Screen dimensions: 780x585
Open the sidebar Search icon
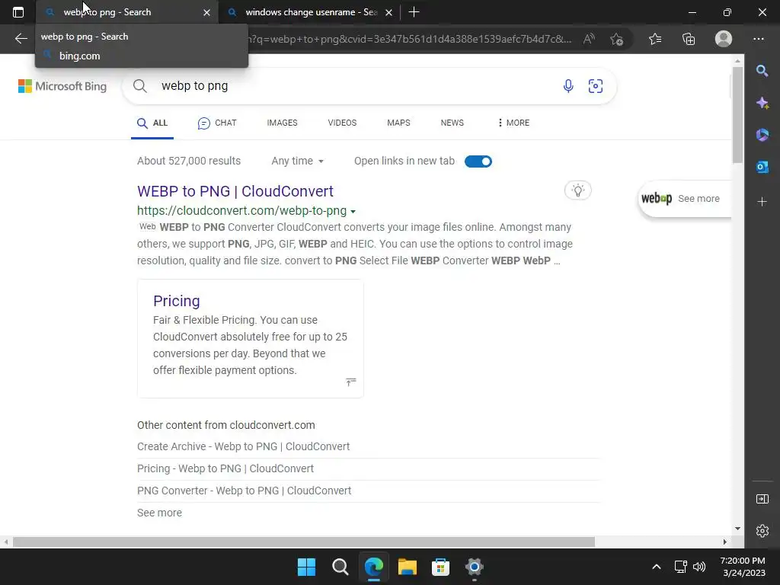click(762, 71)
